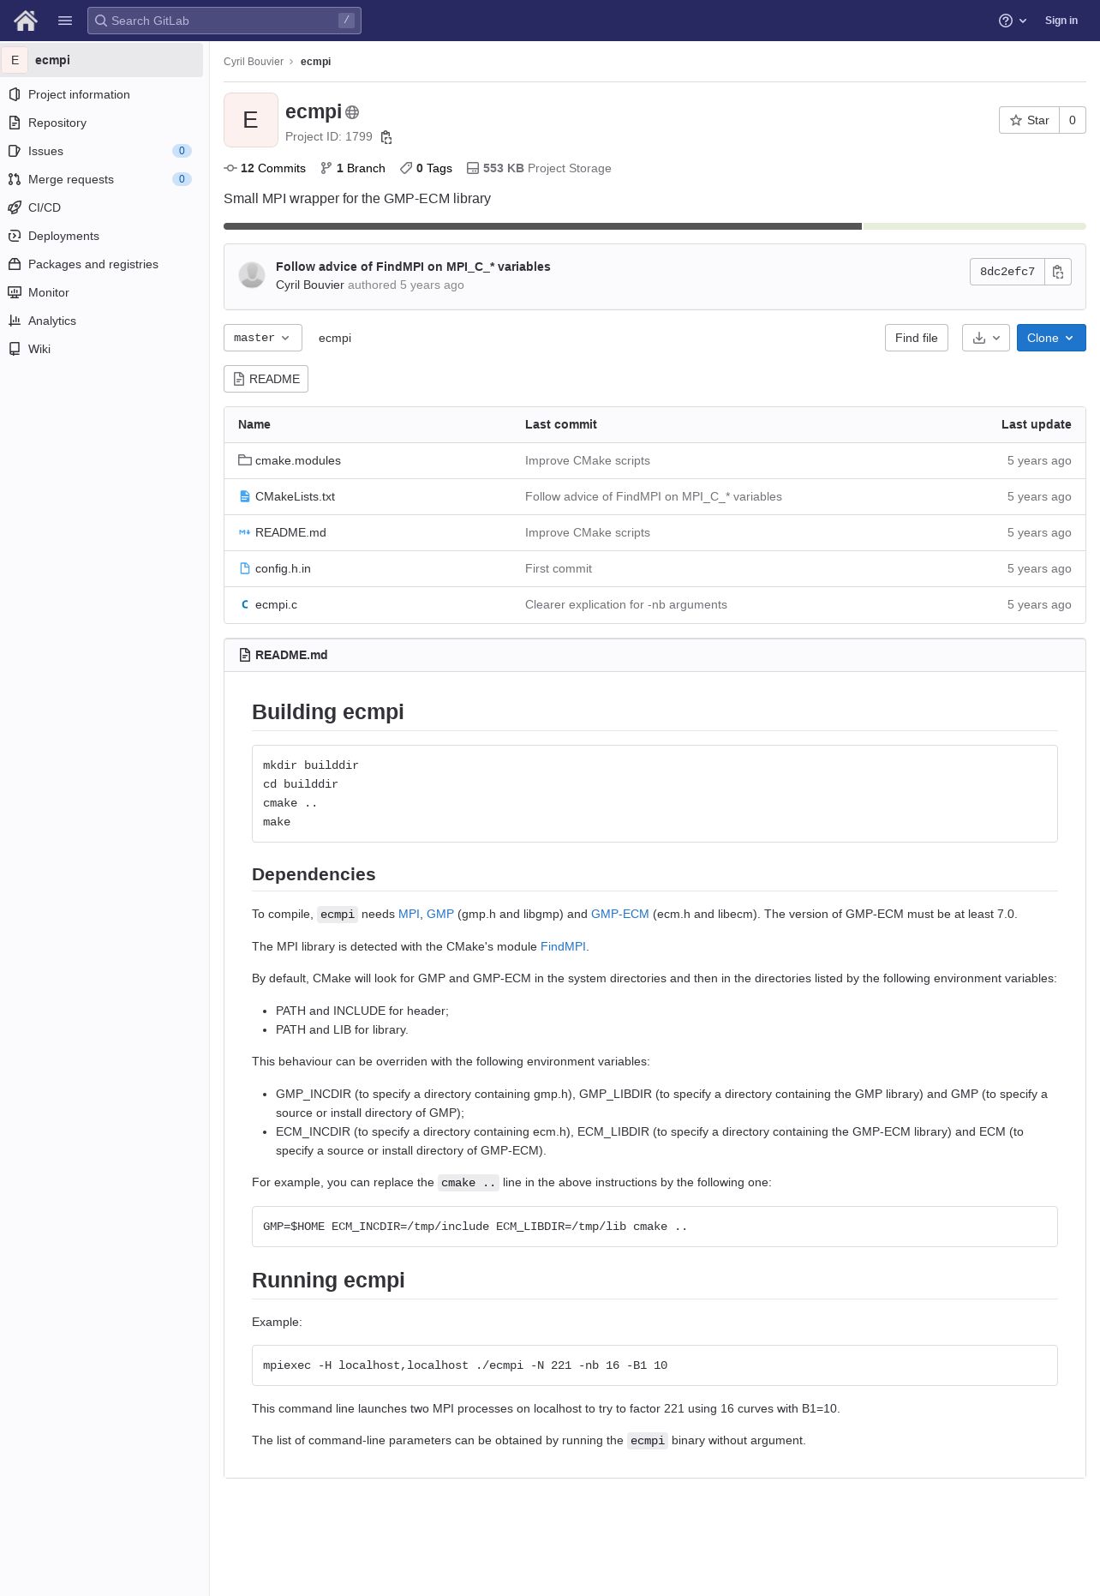
Task: Copy the project ID
Action: click(386, 137)
